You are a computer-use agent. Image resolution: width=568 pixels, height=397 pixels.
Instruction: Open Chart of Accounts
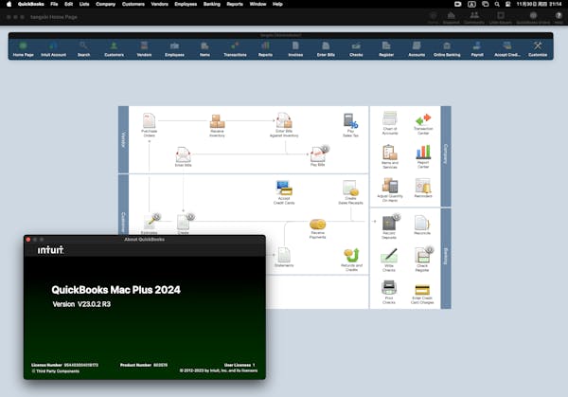tap(389, 119)
